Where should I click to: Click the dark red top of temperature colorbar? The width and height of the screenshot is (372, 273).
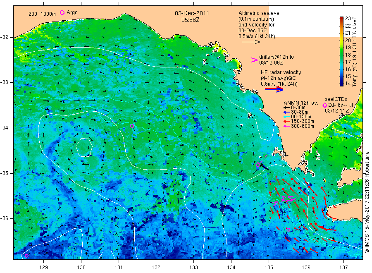click(x=341, y=18)
